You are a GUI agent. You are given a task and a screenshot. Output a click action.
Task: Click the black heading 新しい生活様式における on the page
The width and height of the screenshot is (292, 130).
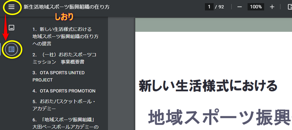coord(208,86)
